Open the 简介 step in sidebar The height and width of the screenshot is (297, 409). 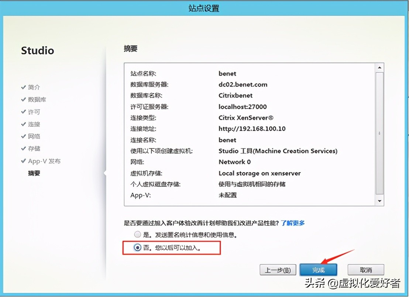tap(34, 87)
